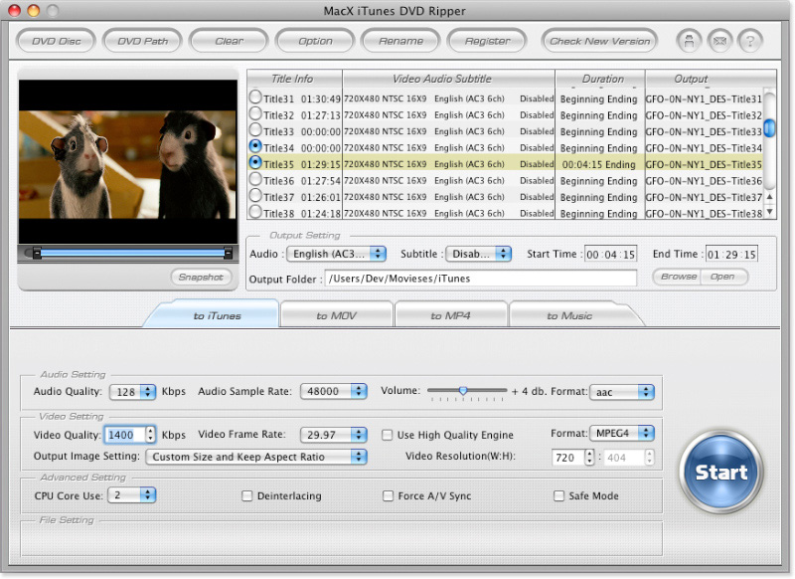Enable Use High Quality Engine checkbox
Image resolution: width=795 pixels, height=579 pixels.
pos(388,435)
